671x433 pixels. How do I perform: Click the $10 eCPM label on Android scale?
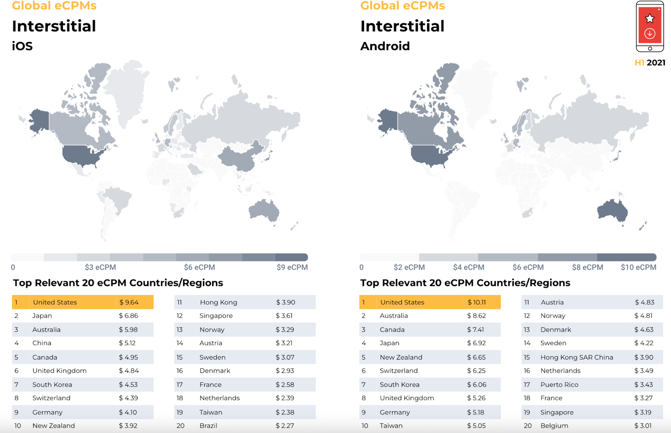[x=639, y=267]
